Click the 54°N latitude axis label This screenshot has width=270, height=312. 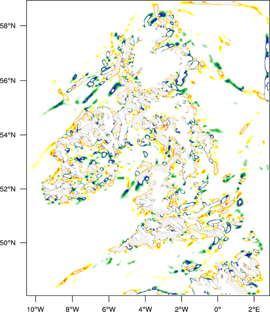8,135
